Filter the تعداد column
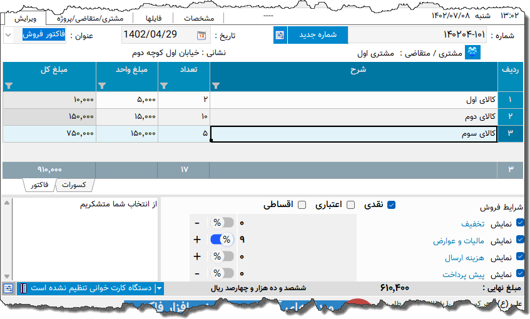The height and width of the screenshot is (319, 530). click(164, 86)
